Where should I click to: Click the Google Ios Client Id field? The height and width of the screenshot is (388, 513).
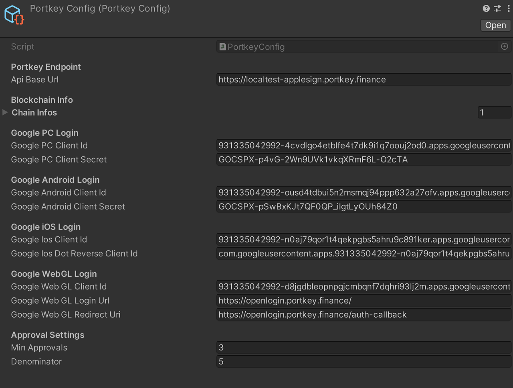[364, 239]
